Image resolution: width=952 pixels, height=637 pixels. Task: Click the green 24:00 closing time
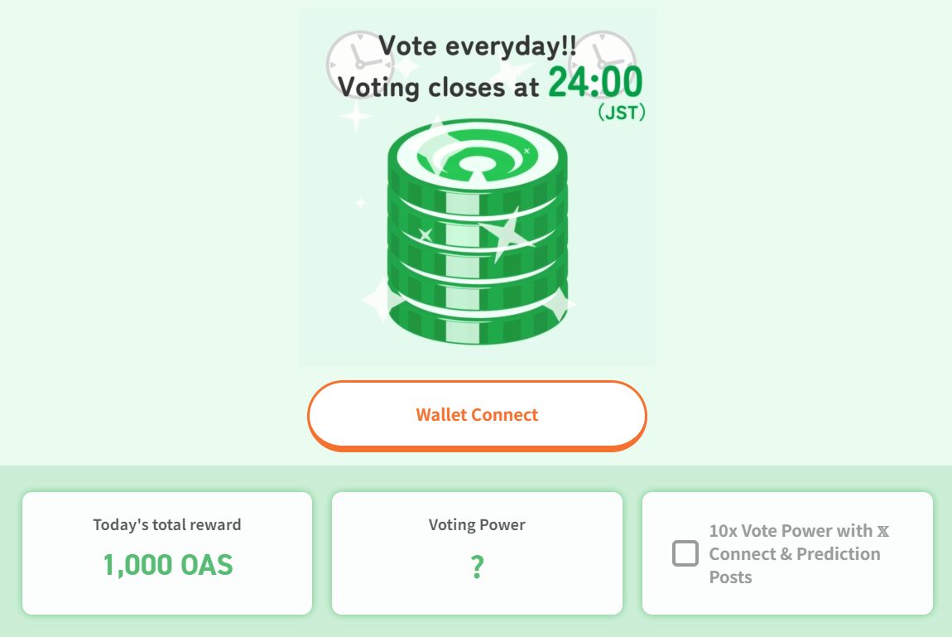pyautogui.click(x=594, y=82)
